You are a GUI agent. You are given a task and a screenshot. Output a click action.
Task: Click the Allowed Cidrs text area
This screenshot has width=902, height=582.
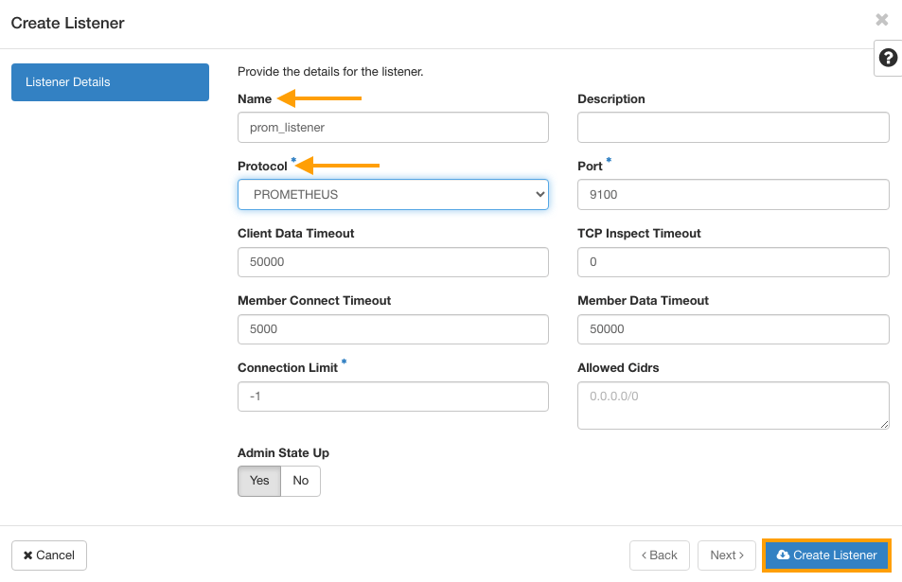pyautogui.click(x=733, y=405)
